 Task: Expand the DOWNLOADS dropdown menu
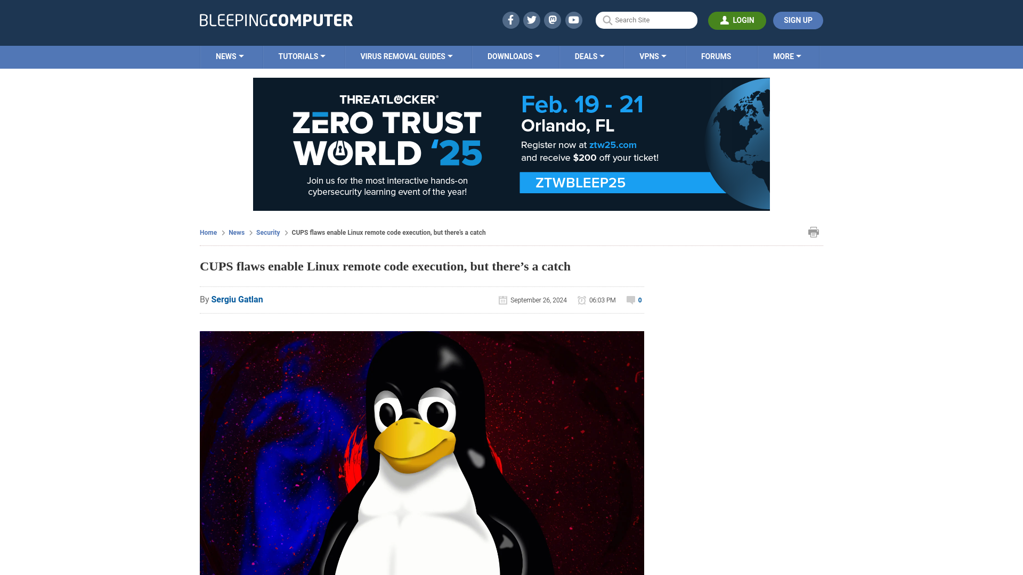coord(514,56)
